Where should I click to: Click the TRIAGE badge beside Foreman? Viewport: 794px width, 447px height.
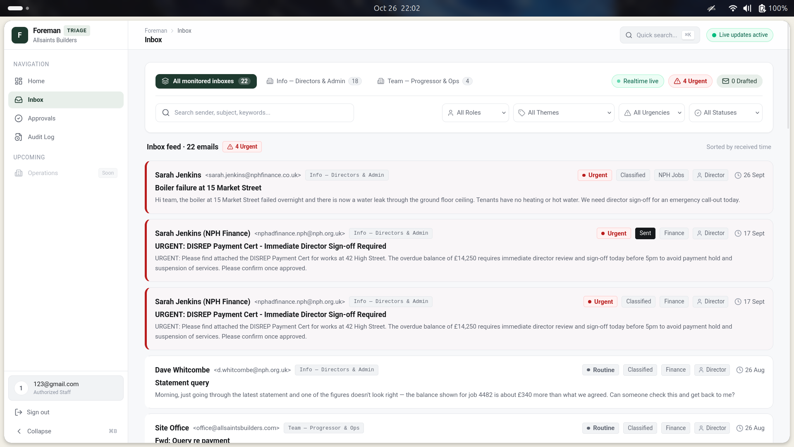pyautogui.click(x=77, y=31)
